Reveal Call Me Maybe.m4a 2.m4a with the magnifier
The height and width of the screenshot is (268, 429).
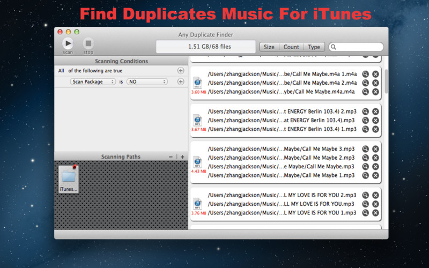click(x=365, y=83)
